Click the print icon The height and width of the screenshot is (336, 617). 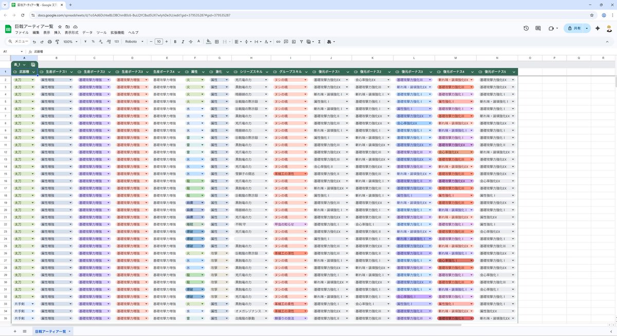(x=50, y=42)
